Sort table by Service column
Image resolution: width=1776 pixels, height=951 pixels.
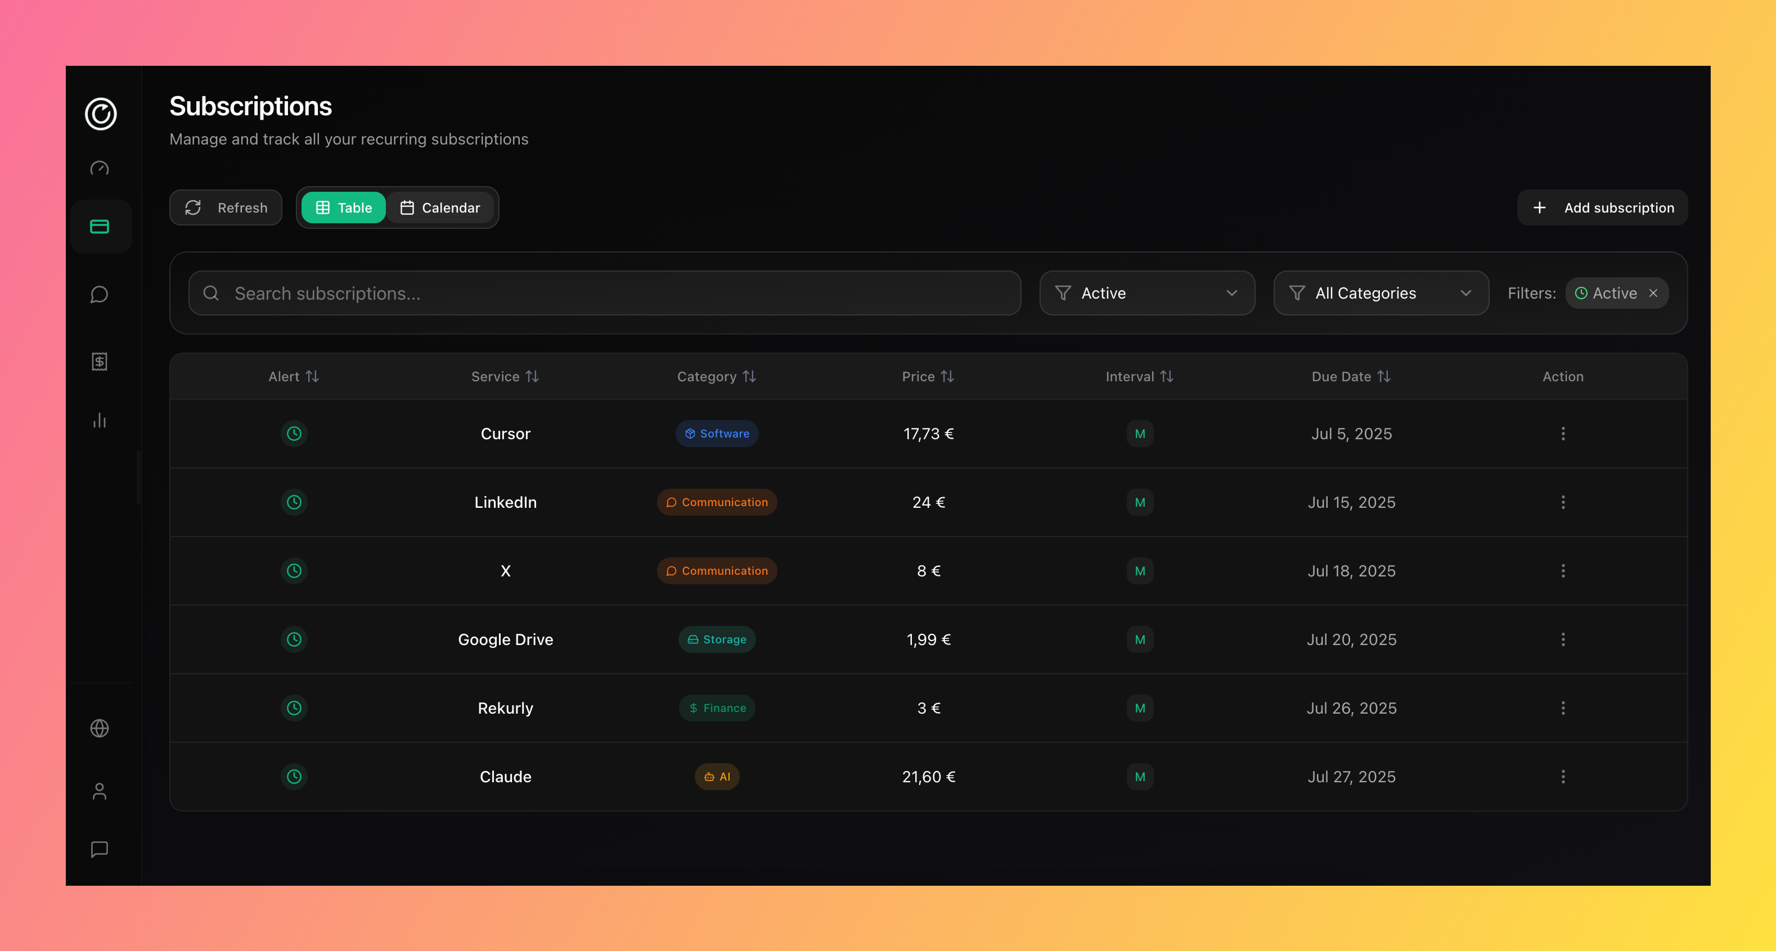click(505, 376)
